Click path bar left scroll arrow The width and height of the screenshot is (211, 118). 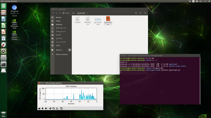pyautogui.click(x=60, y=13)
